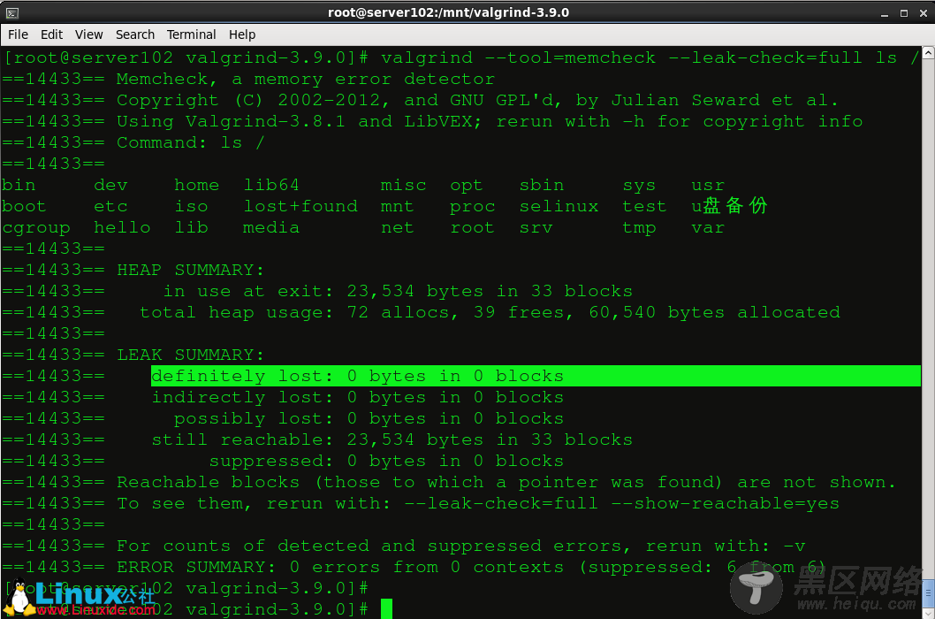Click the highlighted 'definitely lost' line
Viewport: 935px width, 619px height.
[x=536, y=376]
